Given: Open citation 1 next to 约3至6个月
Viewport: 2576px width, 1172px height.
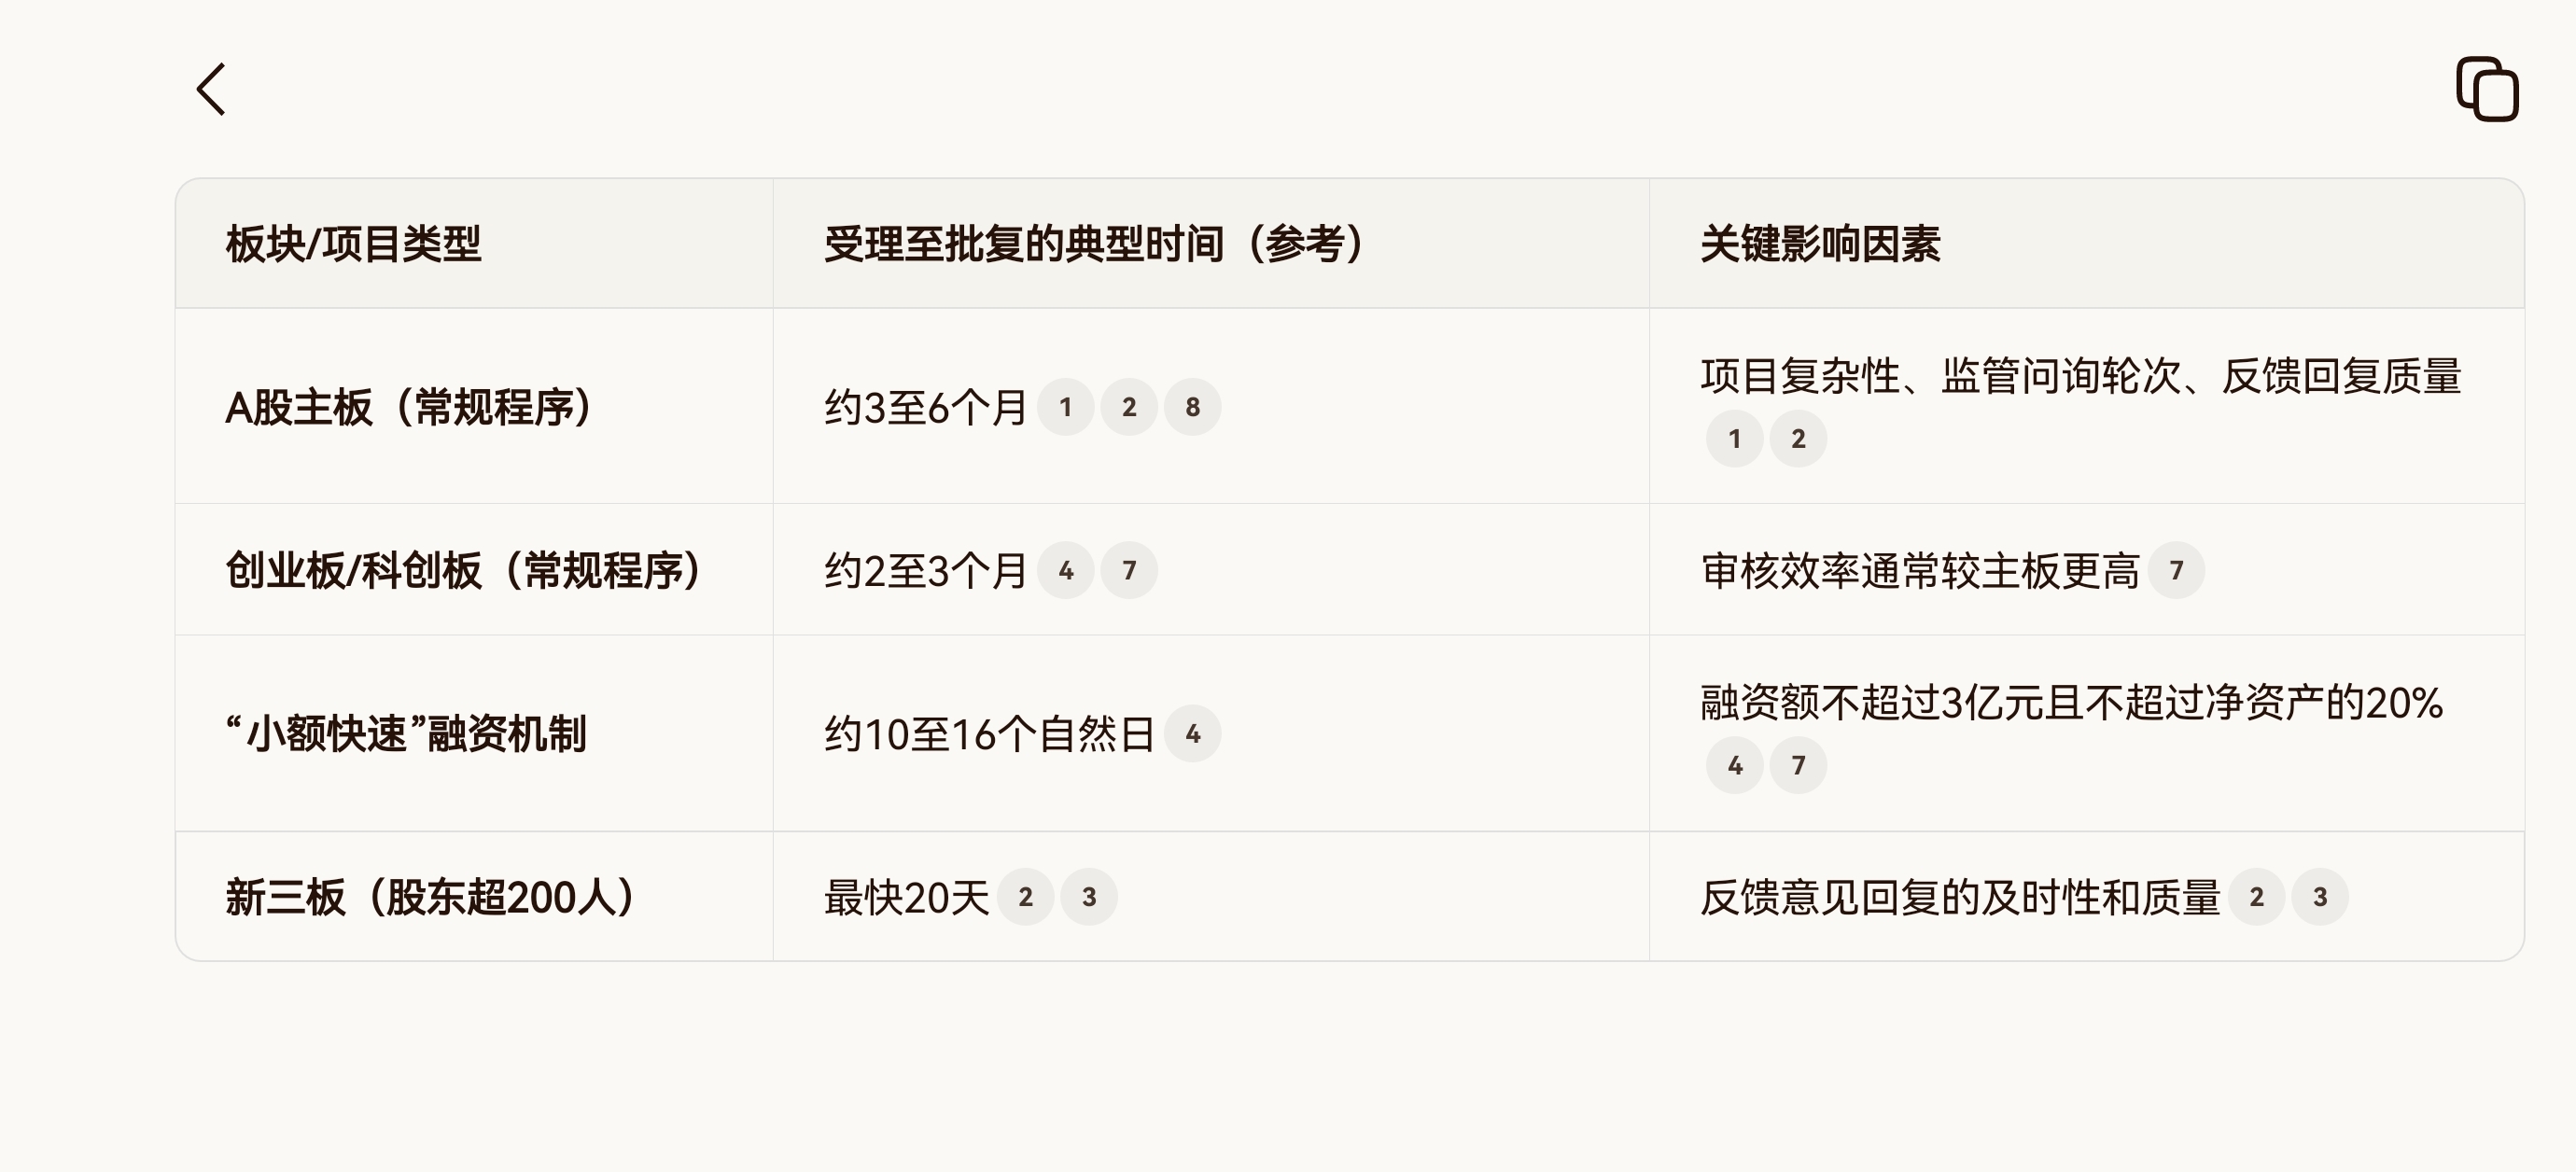Looking at the screenshot, I should coord(1065,407).
